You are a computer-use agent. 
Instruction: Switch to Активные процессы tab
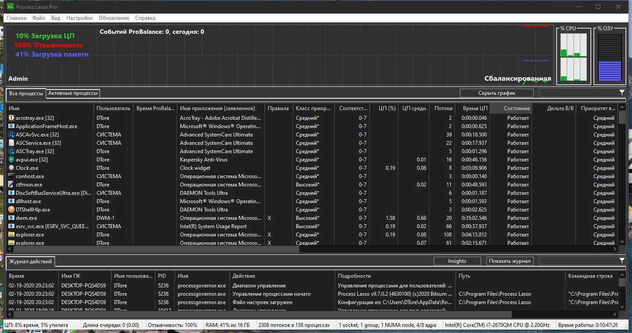pyautogui.click(x=73, y=93)
